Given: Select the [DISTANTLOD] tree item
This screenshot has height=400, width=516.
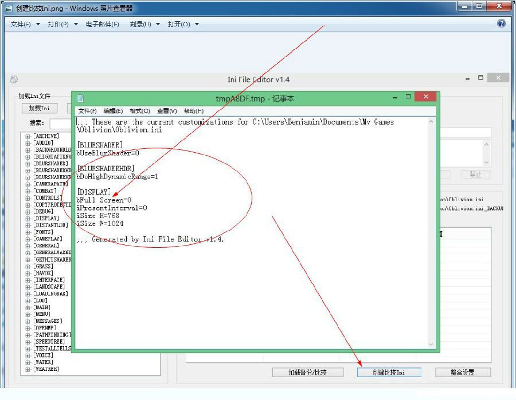Looking at the screenshot, I should coord(52,225).
